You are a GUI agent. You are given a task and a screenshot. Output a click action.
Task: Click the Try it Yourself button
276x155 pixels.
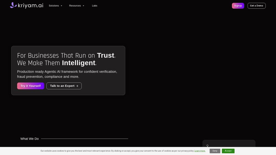31,86
